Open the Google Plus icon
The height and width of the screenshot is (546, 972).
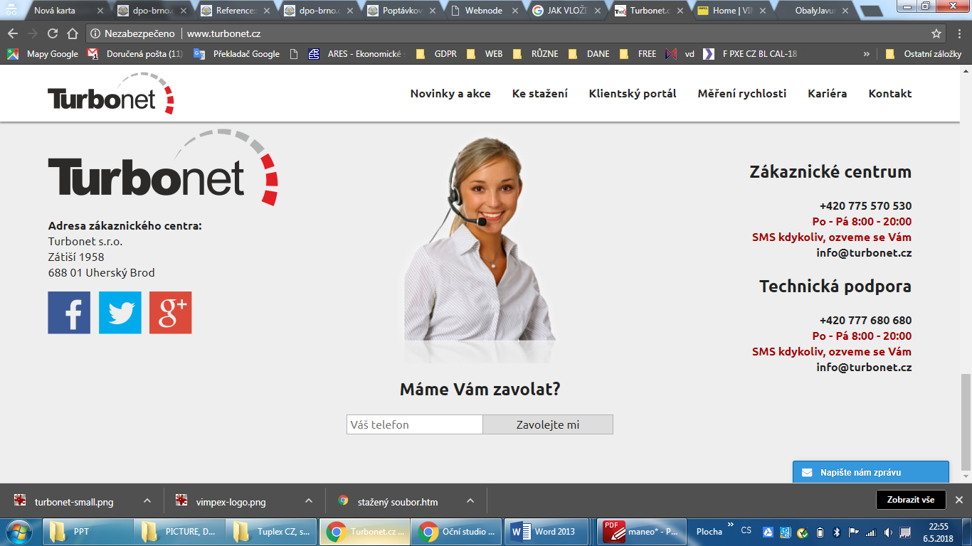(170, 313)
